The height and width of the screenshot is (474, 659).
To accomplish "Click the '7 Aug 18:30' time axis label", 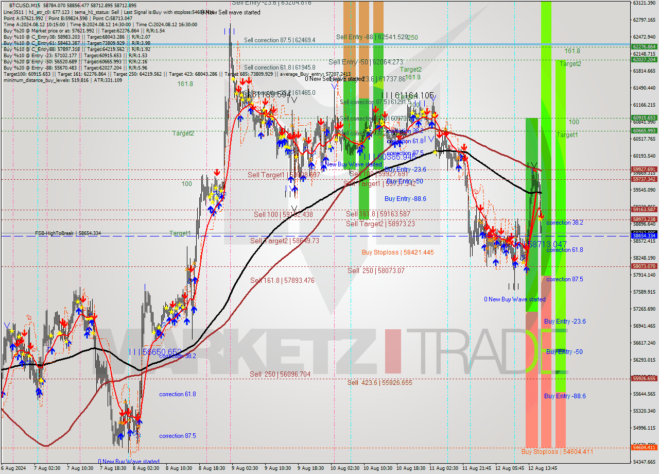I will [114, 468].
